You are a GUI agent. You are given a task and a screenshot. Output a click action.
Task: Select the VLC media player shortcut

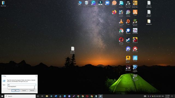tap(121, 23)
